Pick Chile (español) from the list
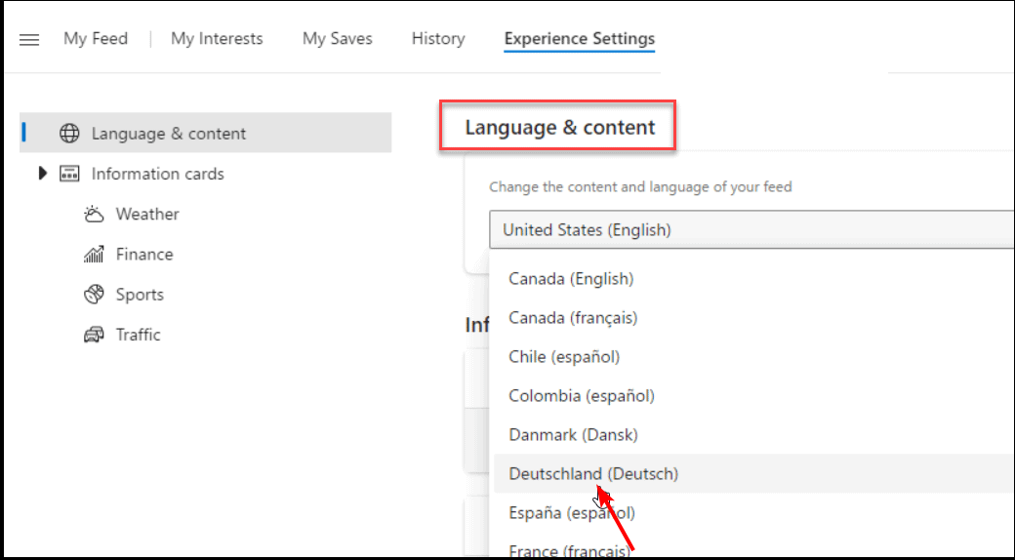Screen dimensions: 1015x560 tap(564, 357)
